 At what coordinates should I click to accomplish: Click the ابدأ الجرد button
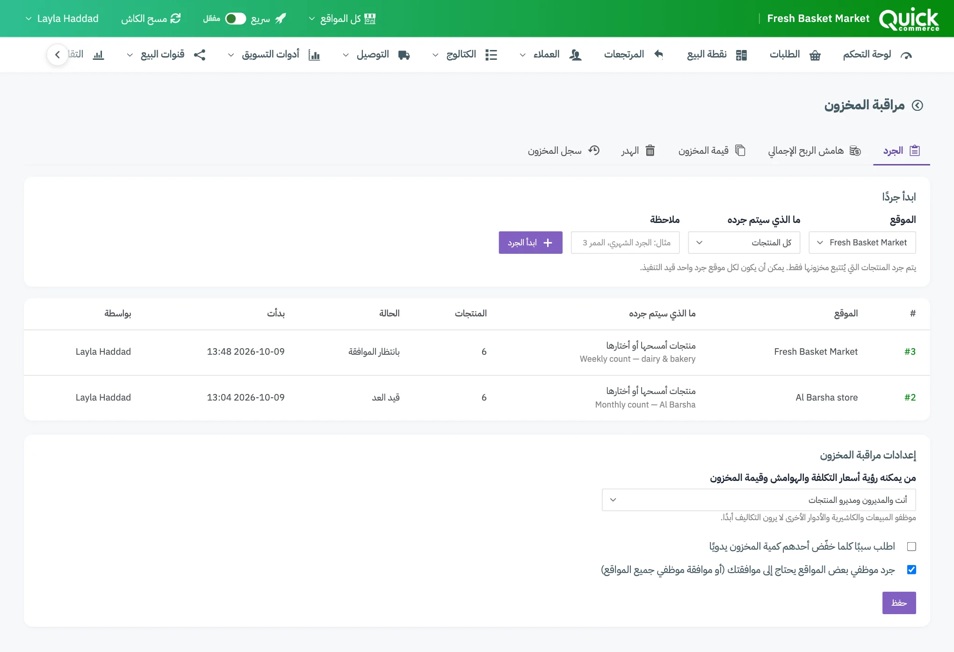(530, 243)
